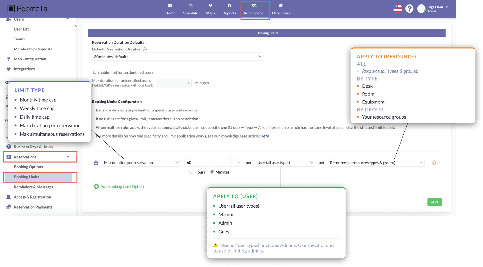The height and width of the screenshot is (267, 483).
Task: Collapse the sidebar with the chevron arrow
Action: click(76, 25)
